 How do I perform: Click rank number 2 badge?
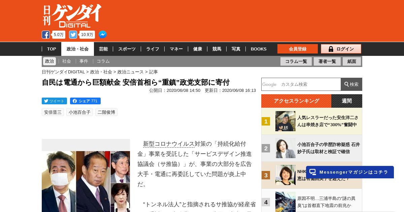point(266,148)
